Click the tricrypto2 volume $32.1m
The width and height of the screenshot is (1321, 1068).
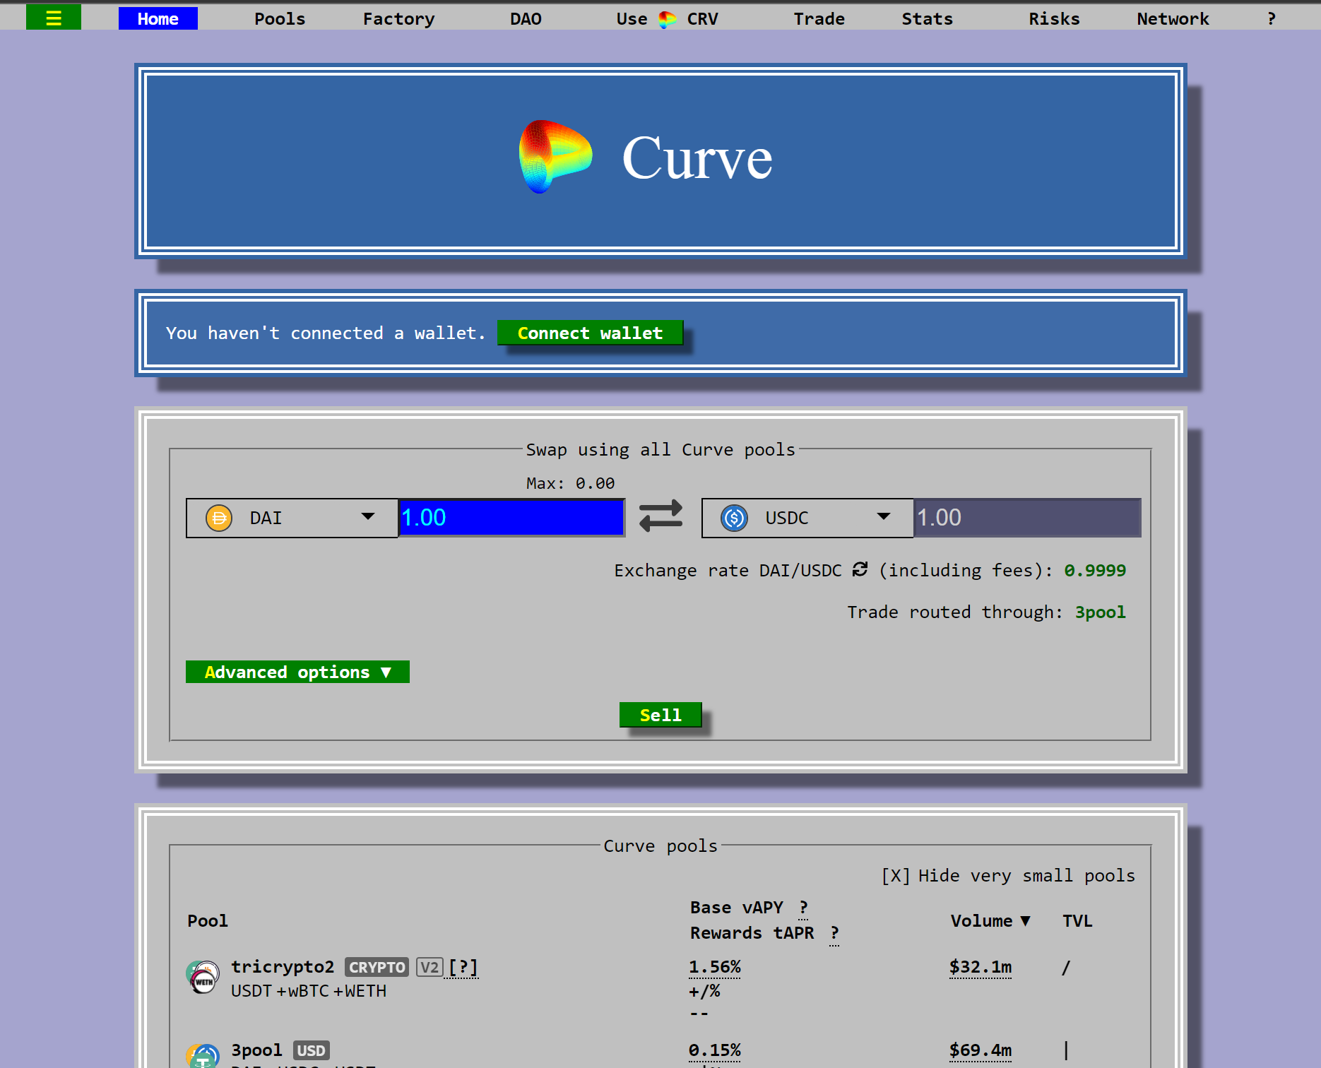[981, 967]
